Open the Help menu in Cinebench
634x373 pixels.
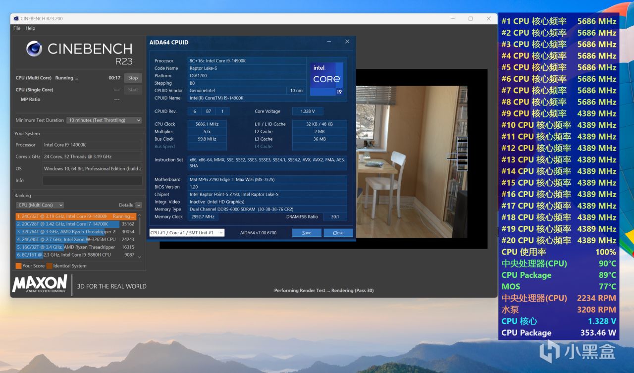click(x=31, y=28)
